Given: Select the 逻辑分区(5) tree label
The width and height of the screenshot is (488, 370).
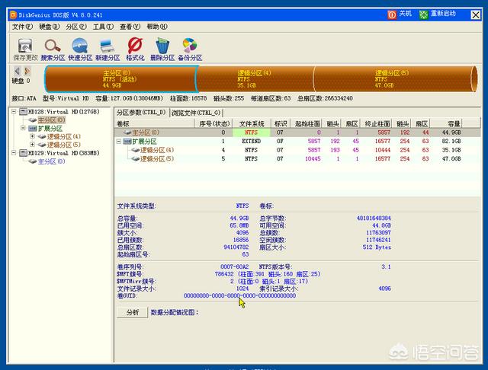Looking at the screenshot, I should 64,145.
